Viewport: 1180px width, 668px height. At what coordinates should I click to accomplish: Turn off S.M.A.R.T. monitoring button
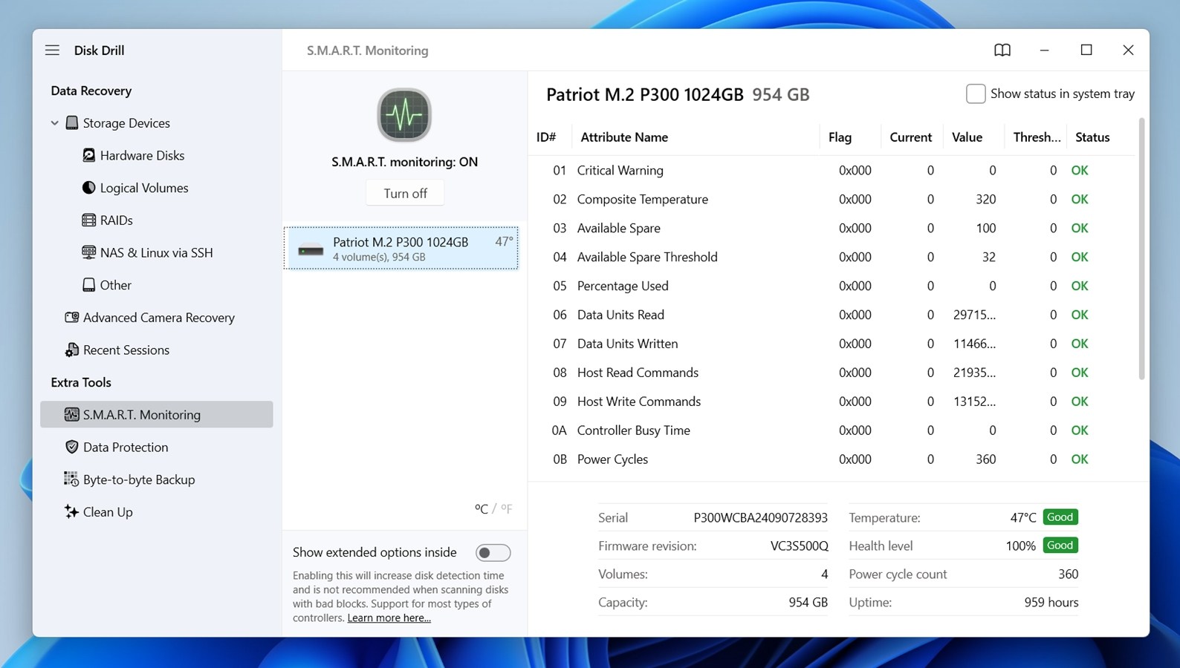click(x=405, y=193)
